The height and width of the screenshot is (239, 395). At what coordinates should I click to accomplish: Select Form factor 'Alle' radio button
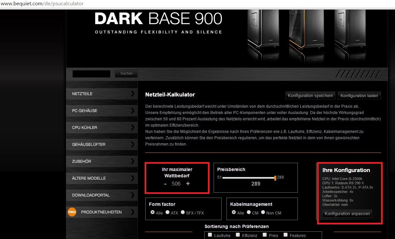click(153, 212)
